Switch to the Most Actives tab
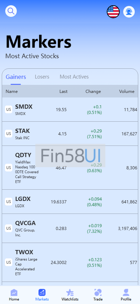Image resolution: width=140 pixels, height=304 pixels. (x=74, y=77)
